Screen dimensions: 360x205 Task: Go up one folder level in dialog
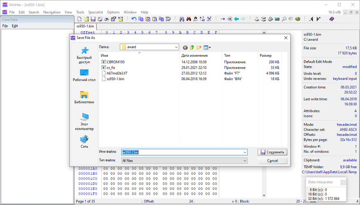[x=192, y=47]
